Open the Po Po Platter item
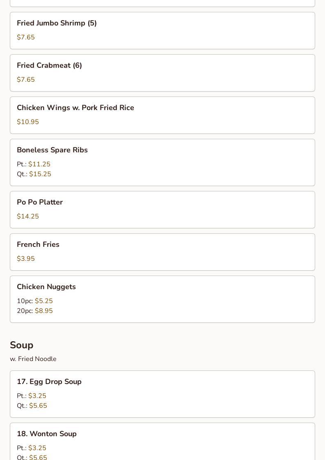Screen dimensions: 325x460 click(x=40, y=202)
